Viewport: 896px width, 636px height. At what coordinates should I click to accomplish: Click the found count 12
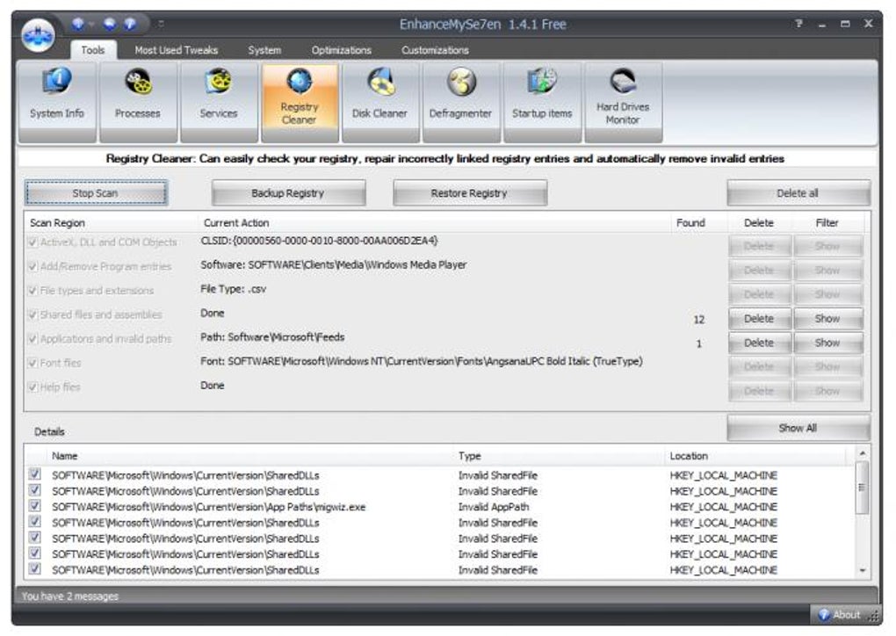699,320
